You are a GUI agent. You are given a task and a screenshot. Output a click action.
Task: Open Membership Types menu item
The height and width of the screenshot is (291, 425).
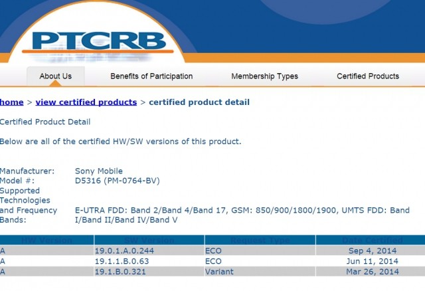[x=264, y=76]
